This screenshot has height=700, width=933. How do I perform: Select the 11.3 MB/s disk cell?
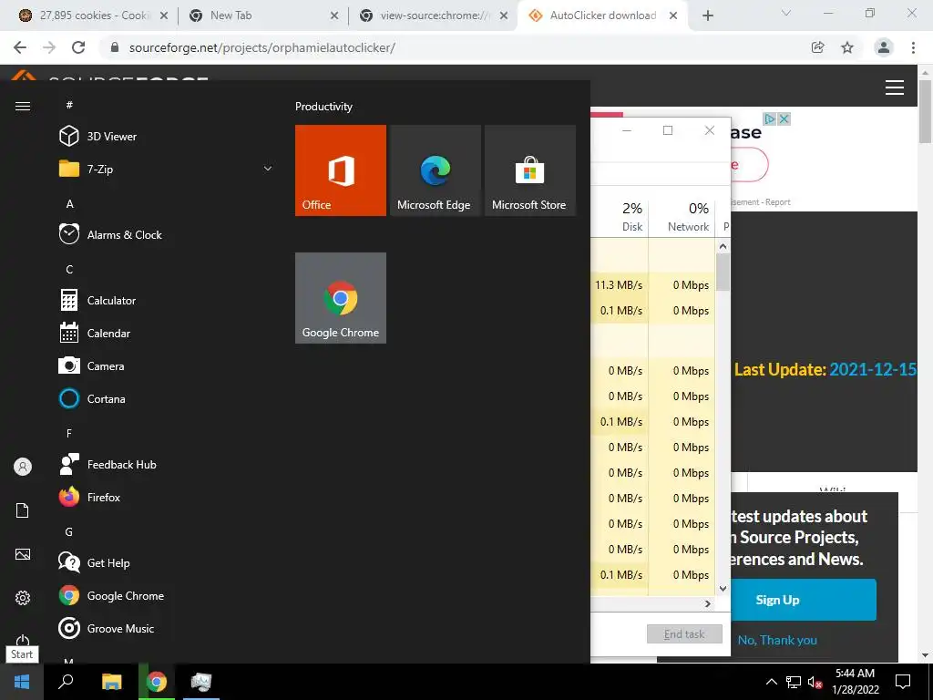point(619,285)
